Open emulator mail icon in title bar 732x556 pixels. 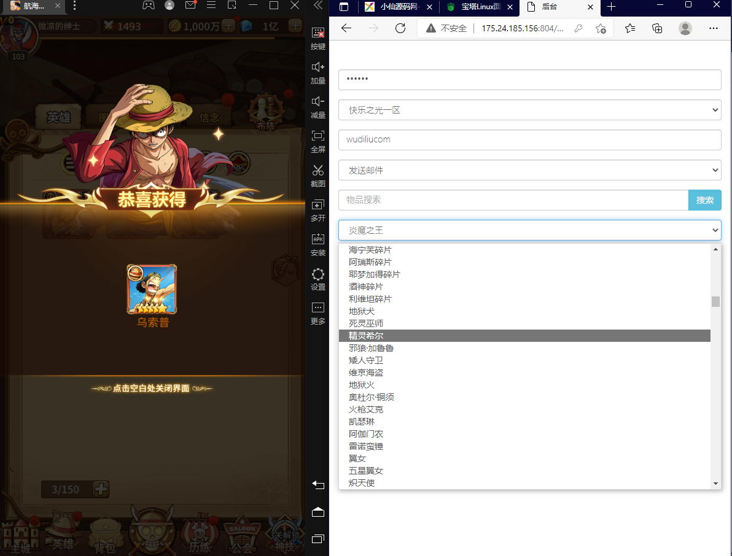click(x=190, y=5)
